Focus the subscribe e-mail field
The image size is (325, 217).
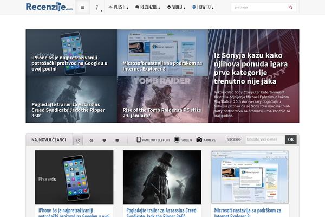click(x=265, y=139)
